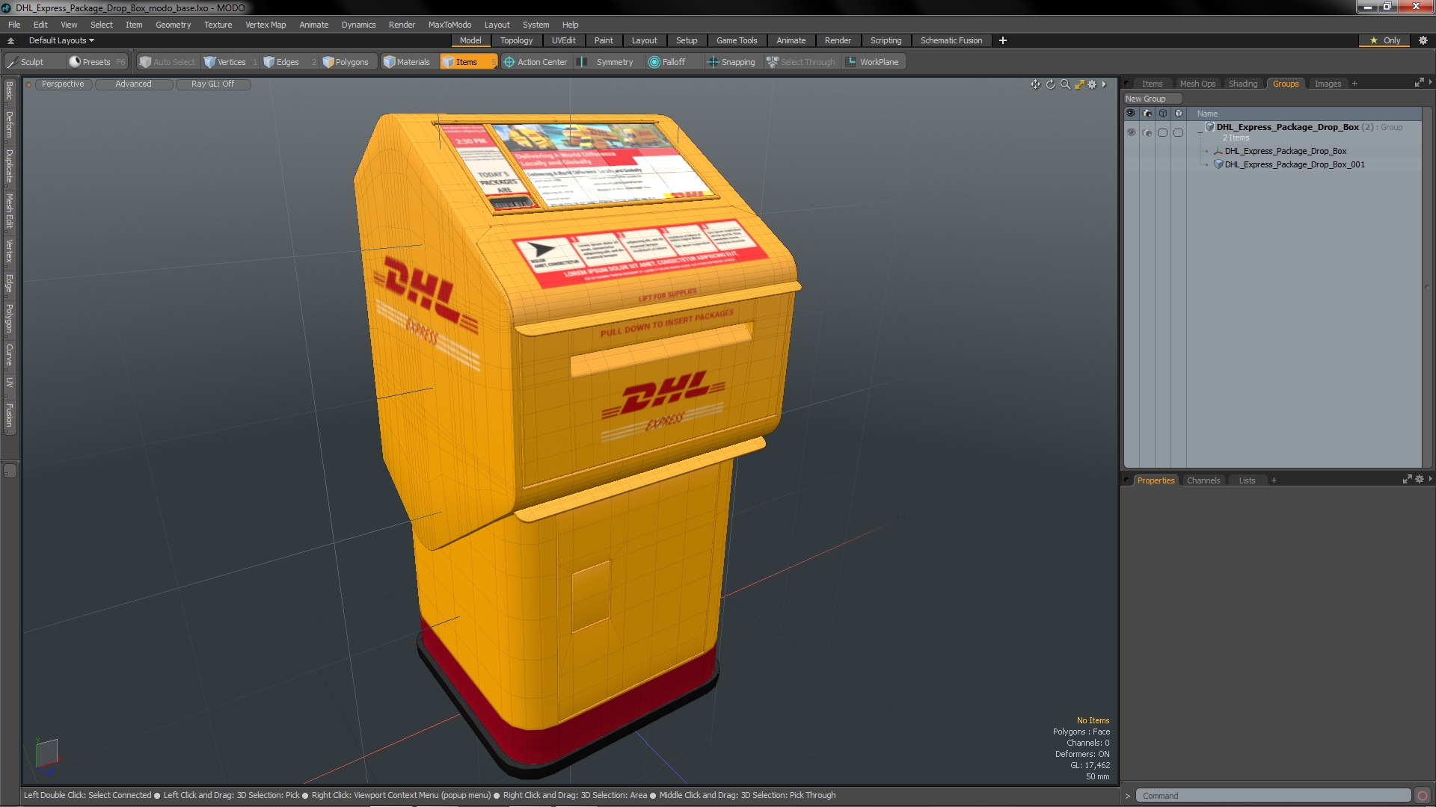
Task: Expand viewport options arrow
Action: point(1104,84)
